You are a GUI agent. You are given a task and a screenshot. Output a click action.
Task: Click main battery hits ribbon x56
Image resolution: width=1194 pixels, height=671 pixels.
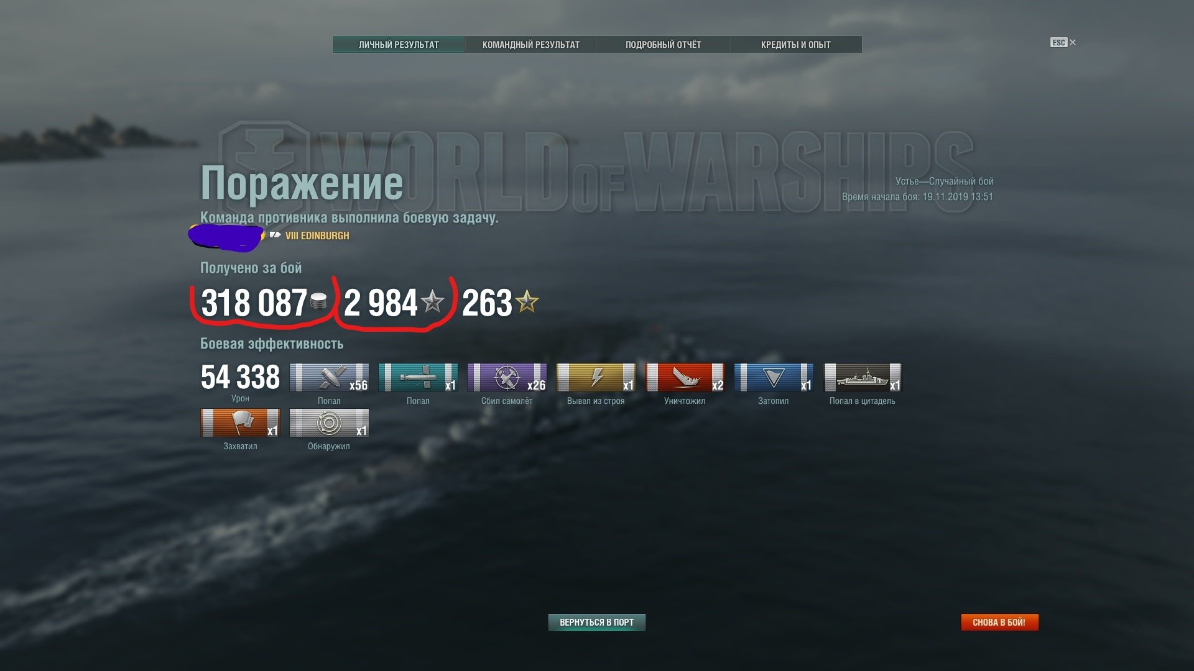pos(329,378)
